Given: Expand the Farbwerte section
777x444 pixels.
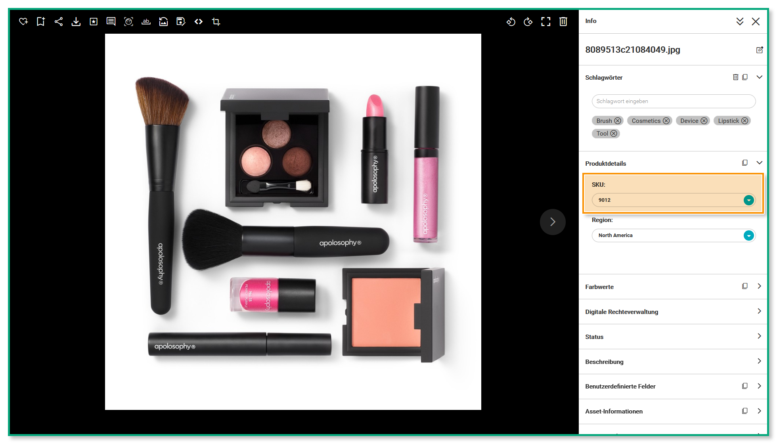Looking at the screenshot, I should click(x=759, y=286).
